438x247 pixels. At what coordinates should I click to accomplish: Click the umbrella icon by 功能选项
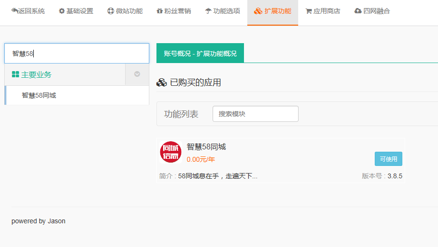click(x=208, y=11)
